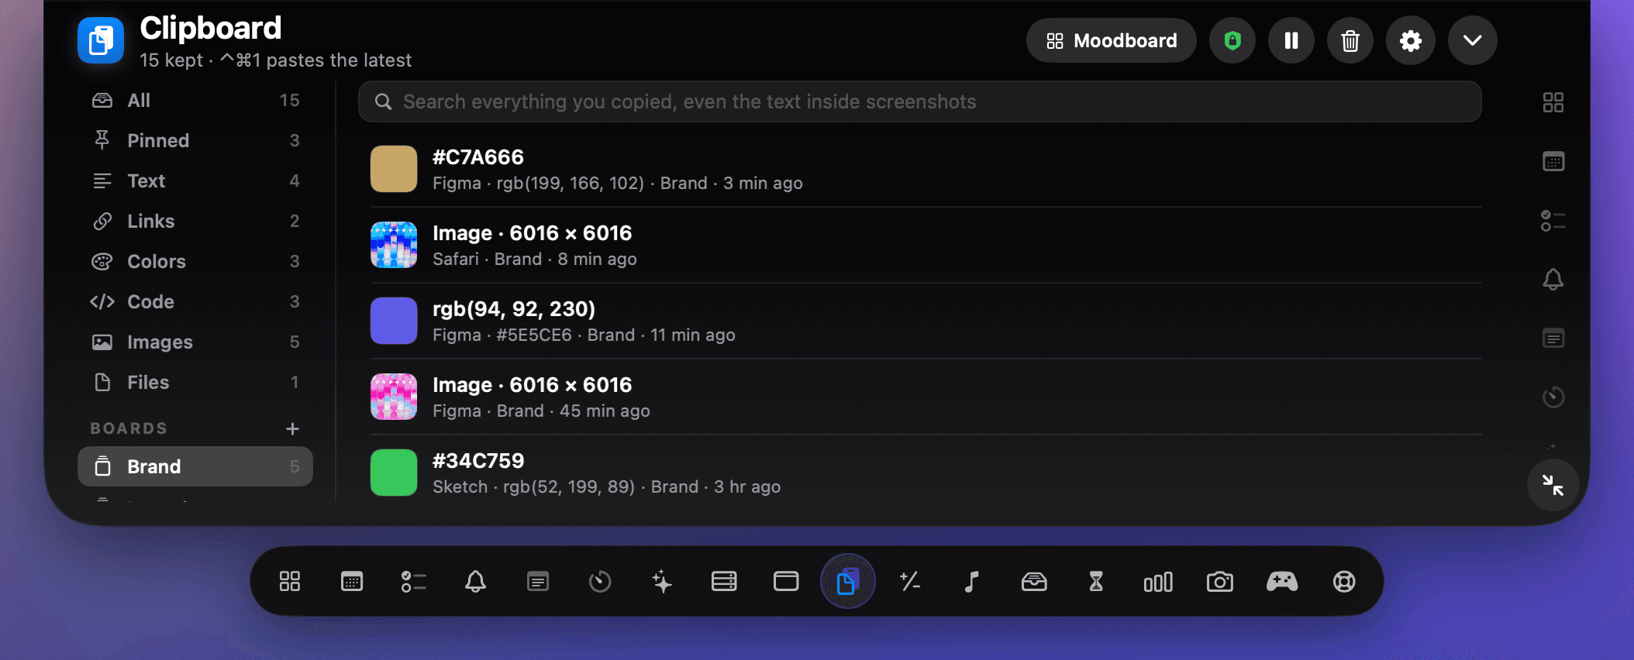1634x660 pixels.
Task: Open the blue Safari image thumbnail
Action: (x=394, y=245)
